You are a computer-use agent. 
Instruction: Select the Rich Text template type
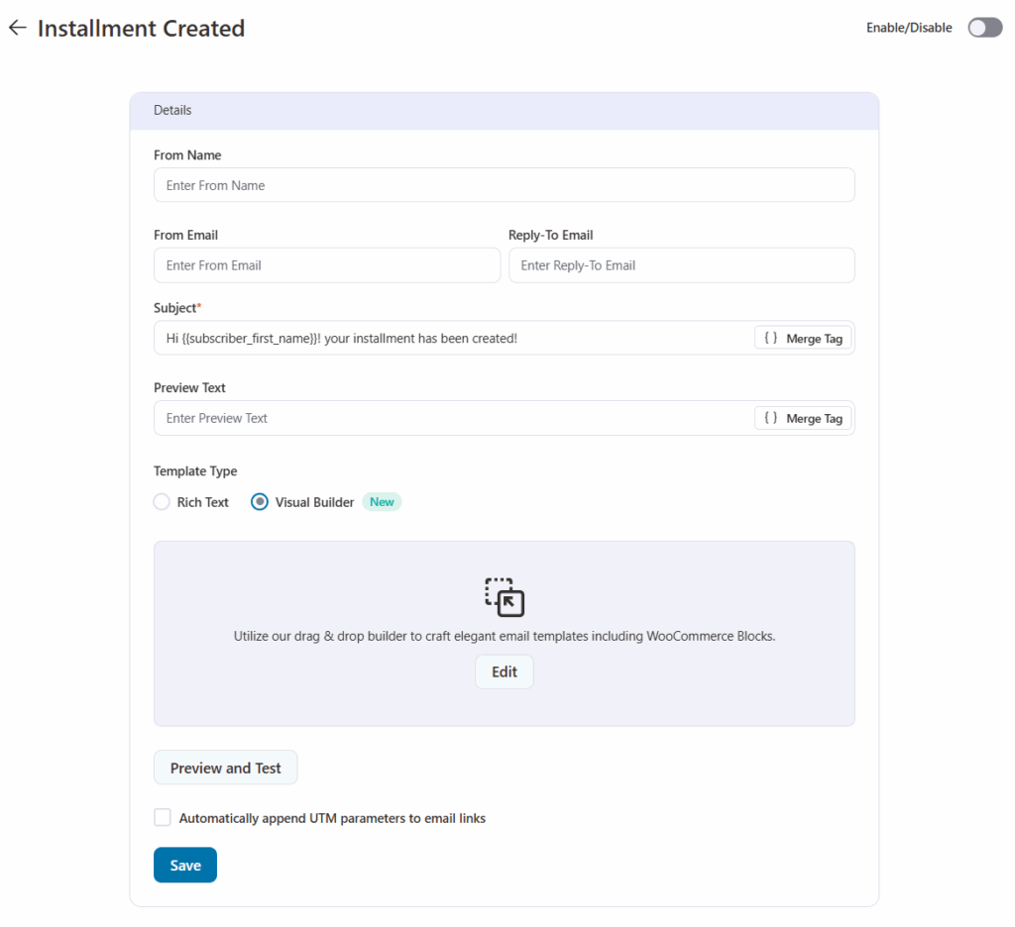(162, 502)
